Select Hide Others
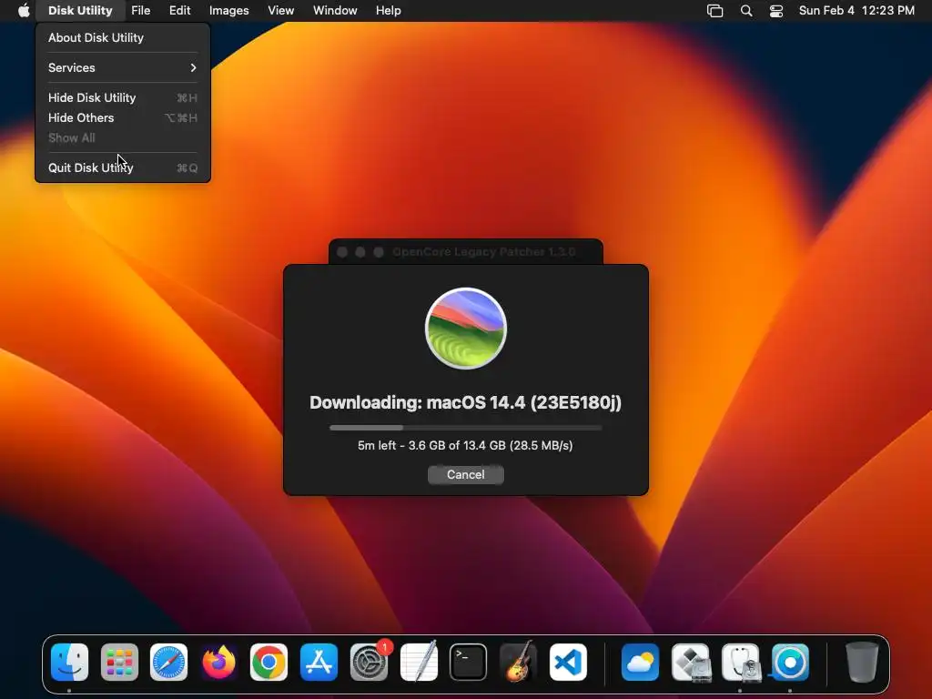 tap(123, 117)
